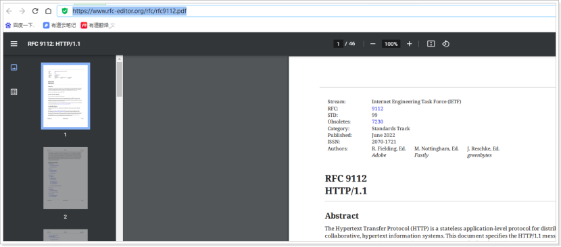This screenshot has width=561, height=247.
Task: Open the 有道翻译 bookmark
Action: 98,26
